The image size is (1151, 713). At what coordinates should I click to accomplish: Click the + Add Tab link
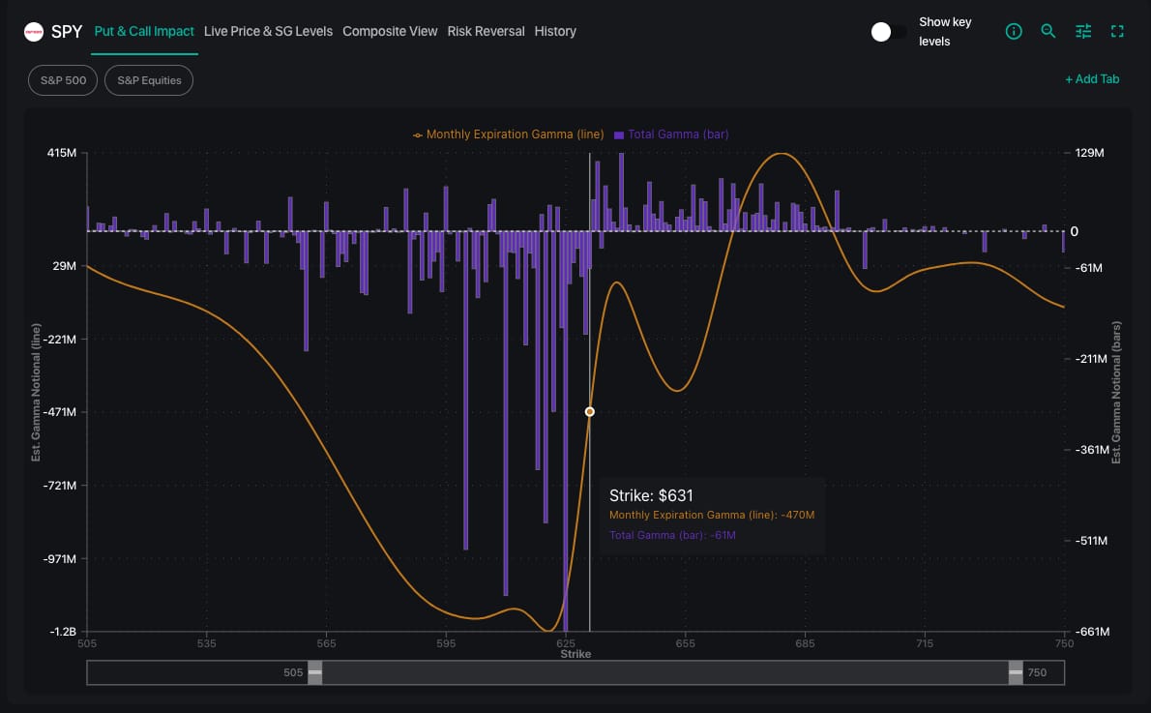[x=1092, y=79]
